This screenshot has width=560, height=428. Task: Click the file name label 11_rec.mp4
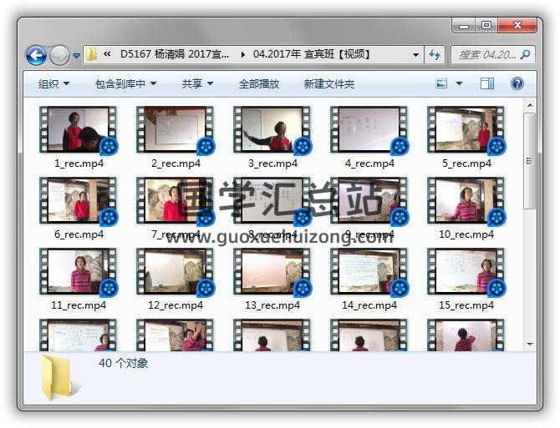point(79,305)
